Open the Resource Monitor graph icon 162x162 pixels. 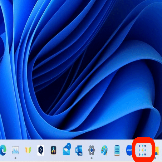[15, 150]
